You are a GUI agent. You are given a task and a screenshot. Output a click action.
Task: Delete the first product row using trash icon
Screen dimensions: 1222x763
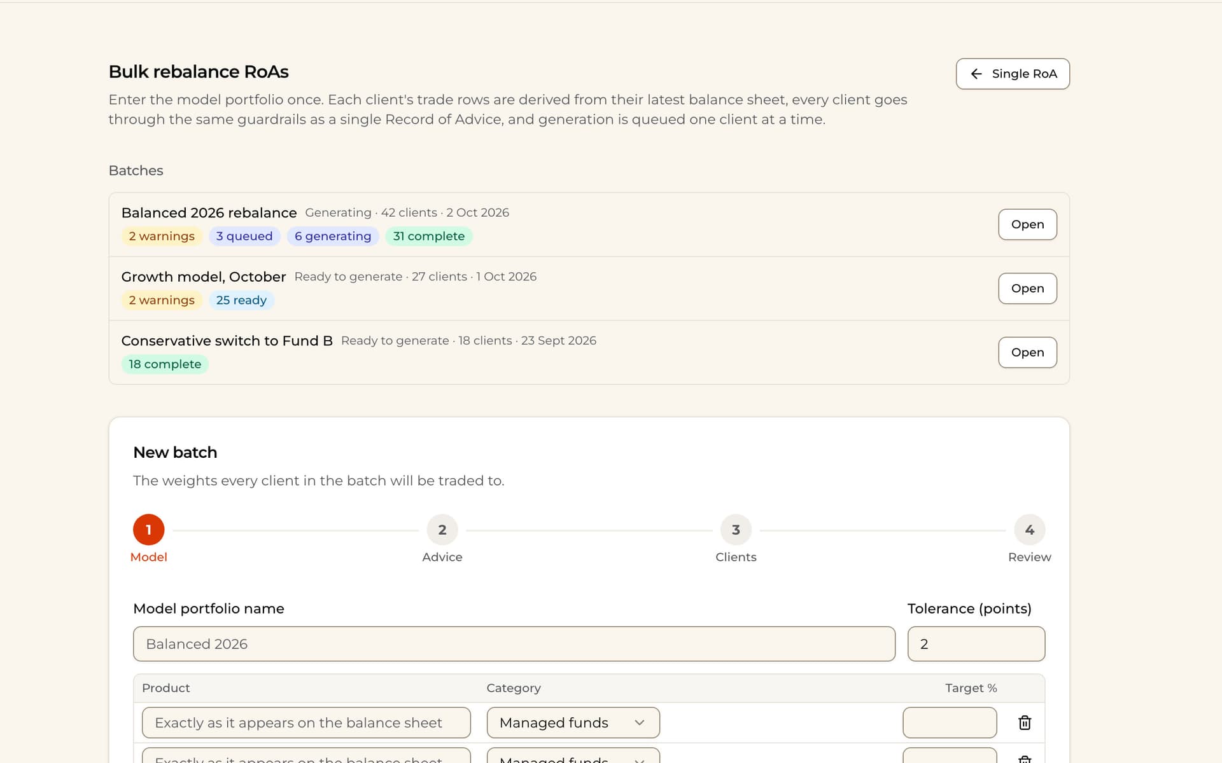[1025, 722]
